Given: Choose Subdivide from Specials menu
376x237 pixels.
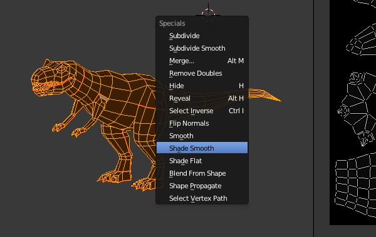Looking at the screenshot, I should [x=202, y=36].
